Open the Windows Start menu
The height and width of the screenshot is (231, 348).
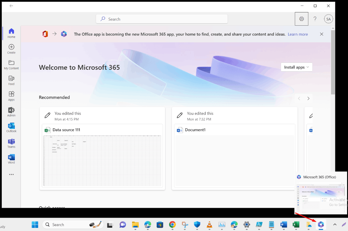click(x=35, y=225)
